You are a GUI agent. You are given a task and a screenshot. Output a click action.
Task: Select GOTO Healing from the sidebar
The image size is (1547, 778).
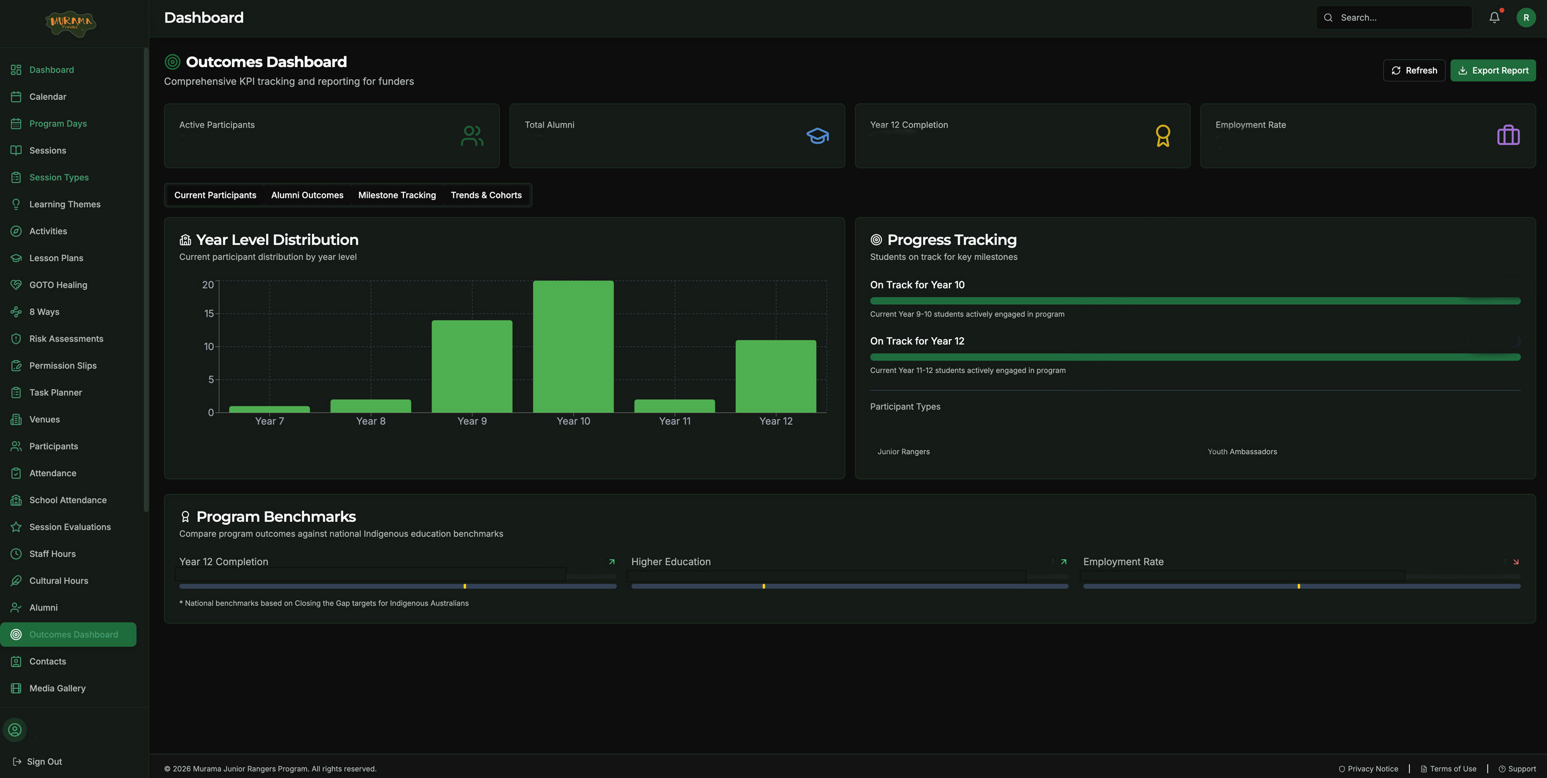point(58,285)
